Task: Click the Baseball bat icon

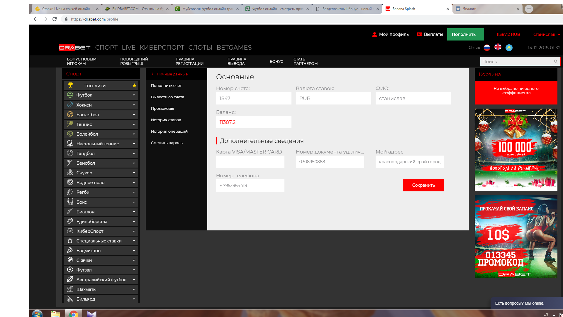Action: pyautogui.click(x=70, y=163)
